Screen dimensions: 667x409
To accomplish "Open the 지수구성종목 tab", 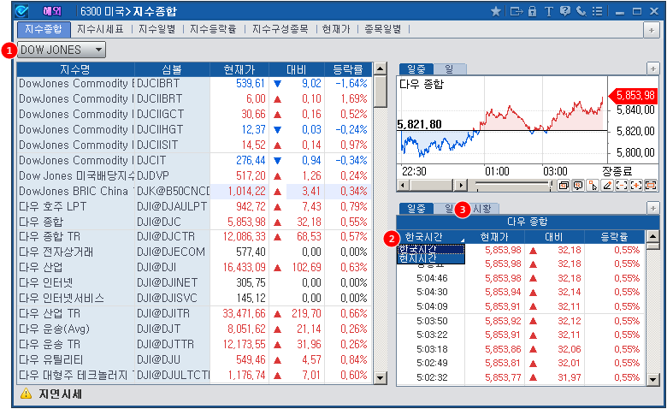I will [280, 29].
